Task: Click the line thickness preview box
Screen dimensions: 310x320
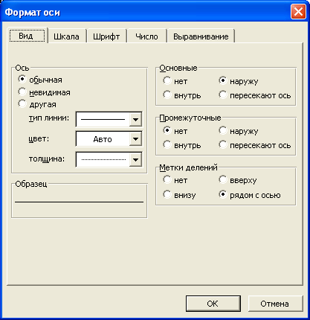Action: 103,159
